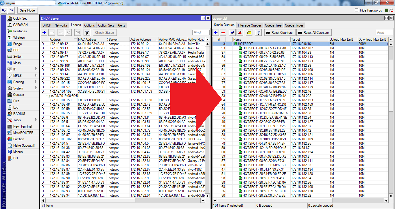This screenshot has width=395, height=209.
Task: Switch to the Networks tab
Action: (61, 25)
